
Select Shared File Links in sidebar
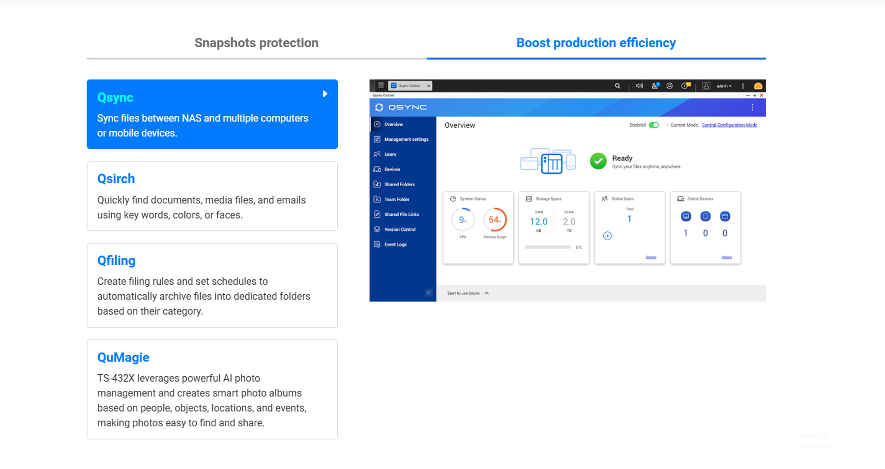(401, 215)
